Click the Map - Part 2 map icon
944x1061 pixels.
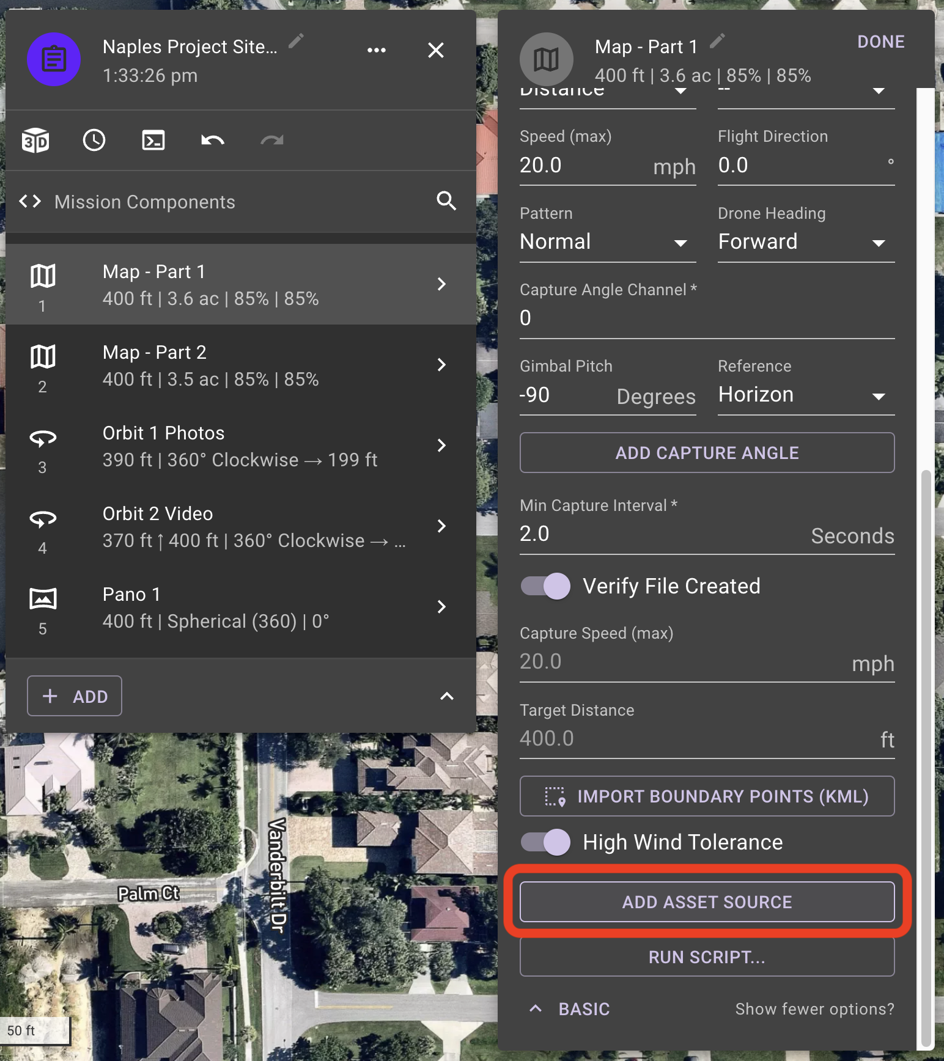pos(43,356)
